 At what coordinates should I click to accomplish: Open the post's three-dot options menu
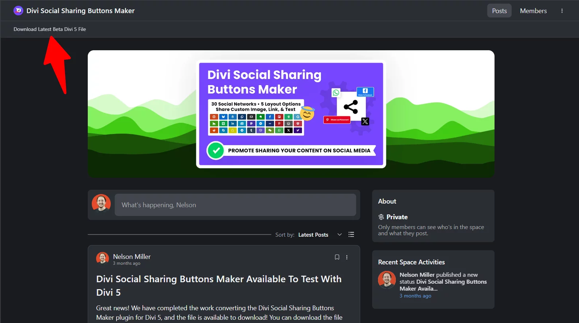[x=347, y=257]
